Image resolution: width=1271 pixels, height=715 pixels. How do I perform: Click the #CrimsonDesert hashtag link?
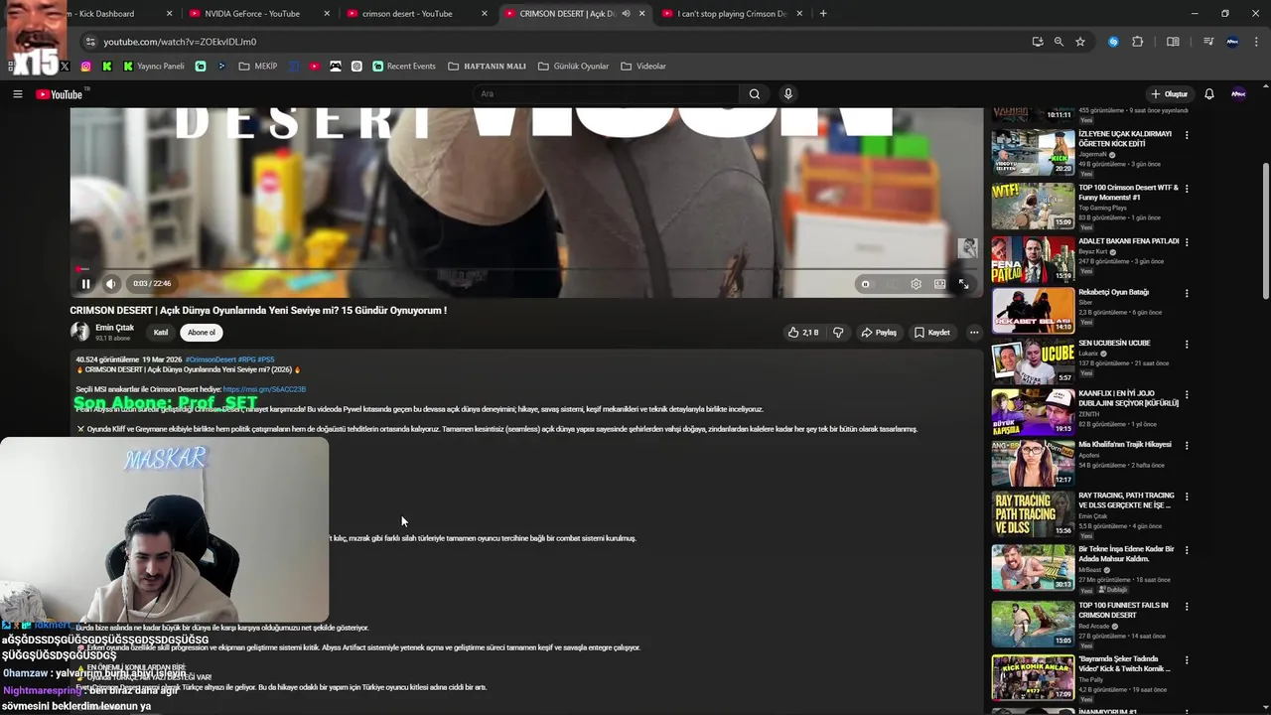pos(211,359)
